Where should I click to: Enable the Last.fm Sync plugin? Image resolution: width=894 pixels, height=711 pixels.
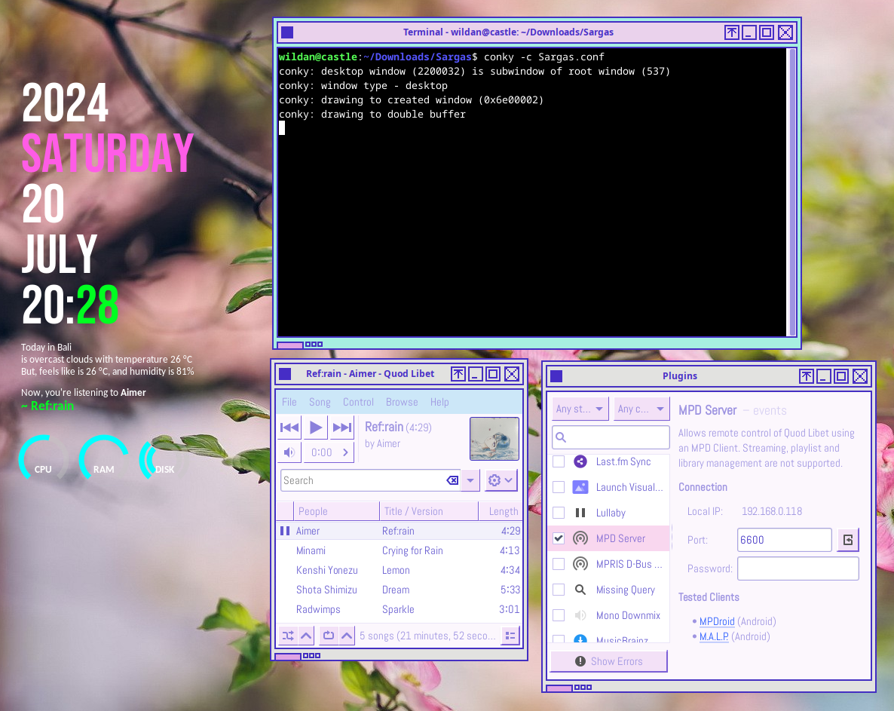coord(558,461)
